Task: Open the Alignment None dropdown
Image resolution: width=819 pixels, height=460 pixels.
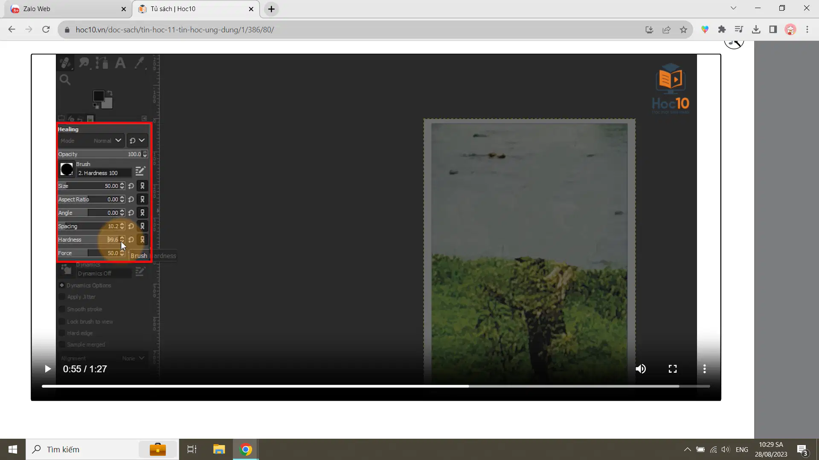Action: [102, 359]
